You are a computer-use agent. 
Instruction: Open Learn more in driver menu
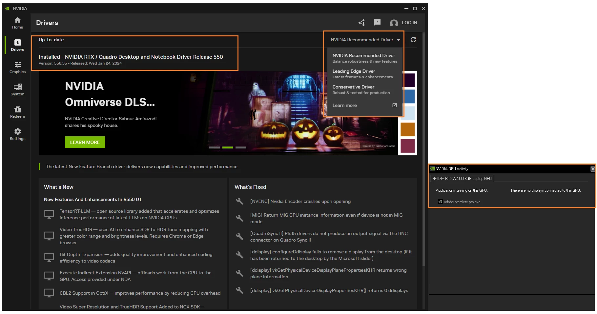tap(344, 105)
